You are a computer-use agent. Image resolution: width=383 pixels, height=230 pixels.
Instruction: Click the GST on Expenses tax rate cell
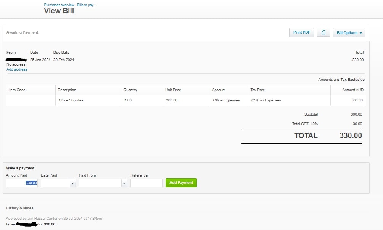(x=266, y=100)
